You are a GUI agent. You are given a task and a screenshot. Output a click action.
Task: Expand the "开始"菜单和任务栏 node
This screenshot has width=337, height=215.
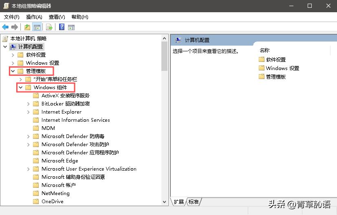point(21,79)
